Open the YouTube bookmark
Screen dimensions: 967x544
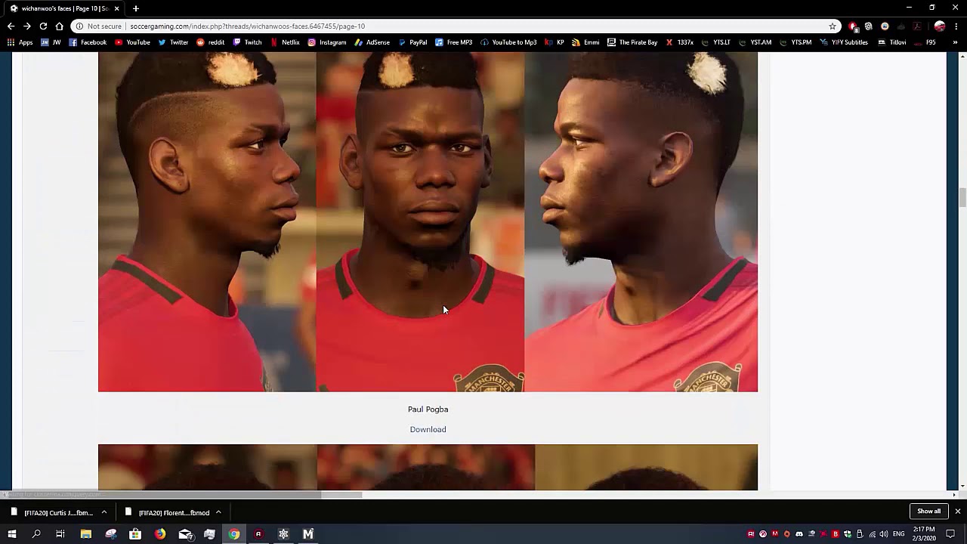tap(132, 42)
